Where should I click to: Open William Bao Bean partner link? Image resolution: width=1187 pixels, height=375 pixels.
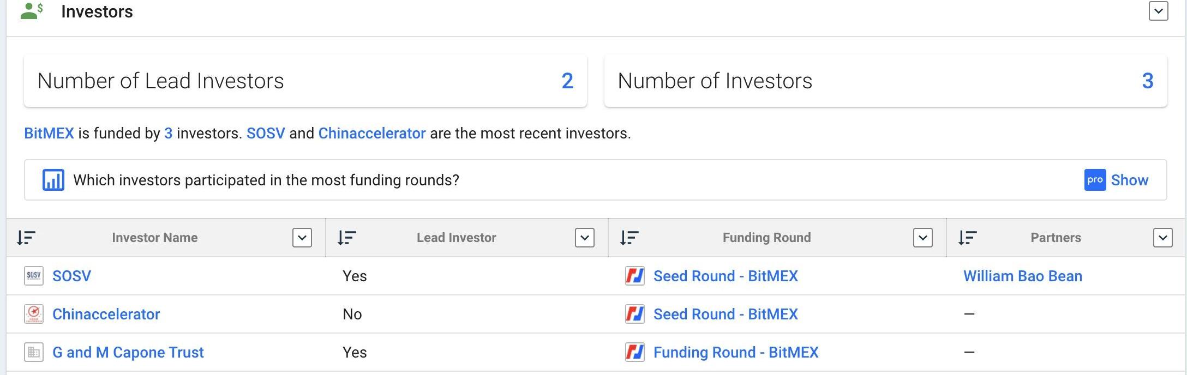[x=1023, y=276]
